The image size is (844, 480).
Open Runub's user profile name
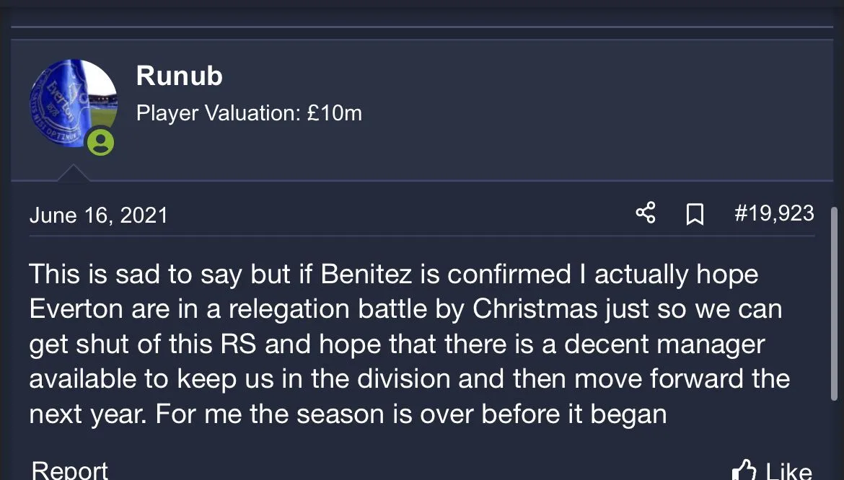[179, 76]
